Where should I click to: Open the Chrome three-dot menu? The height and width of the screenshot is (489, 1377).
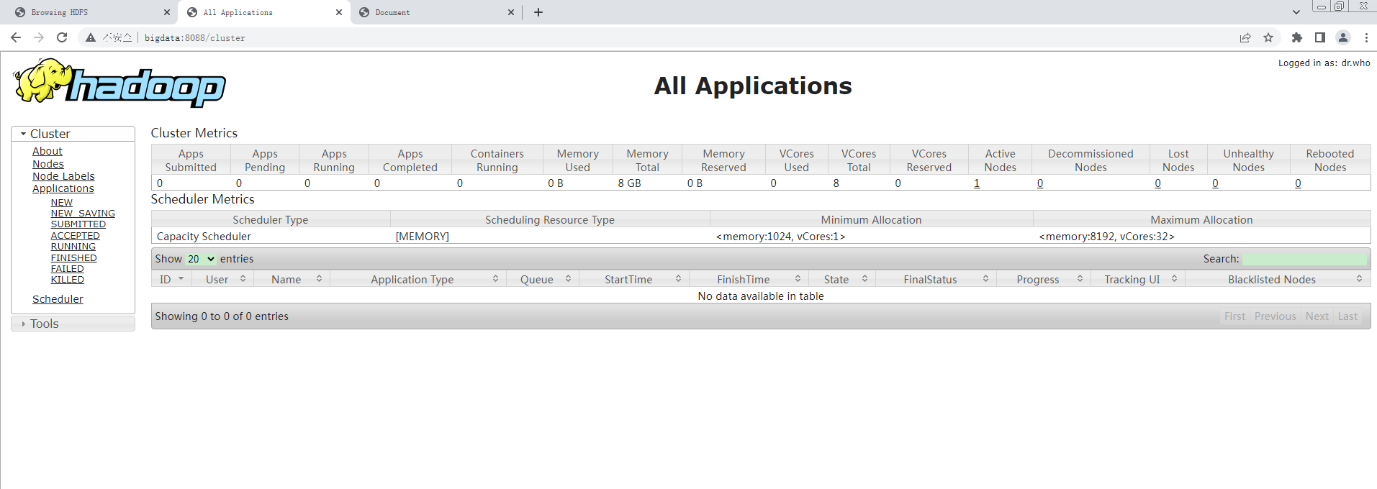coord(1366,37)
